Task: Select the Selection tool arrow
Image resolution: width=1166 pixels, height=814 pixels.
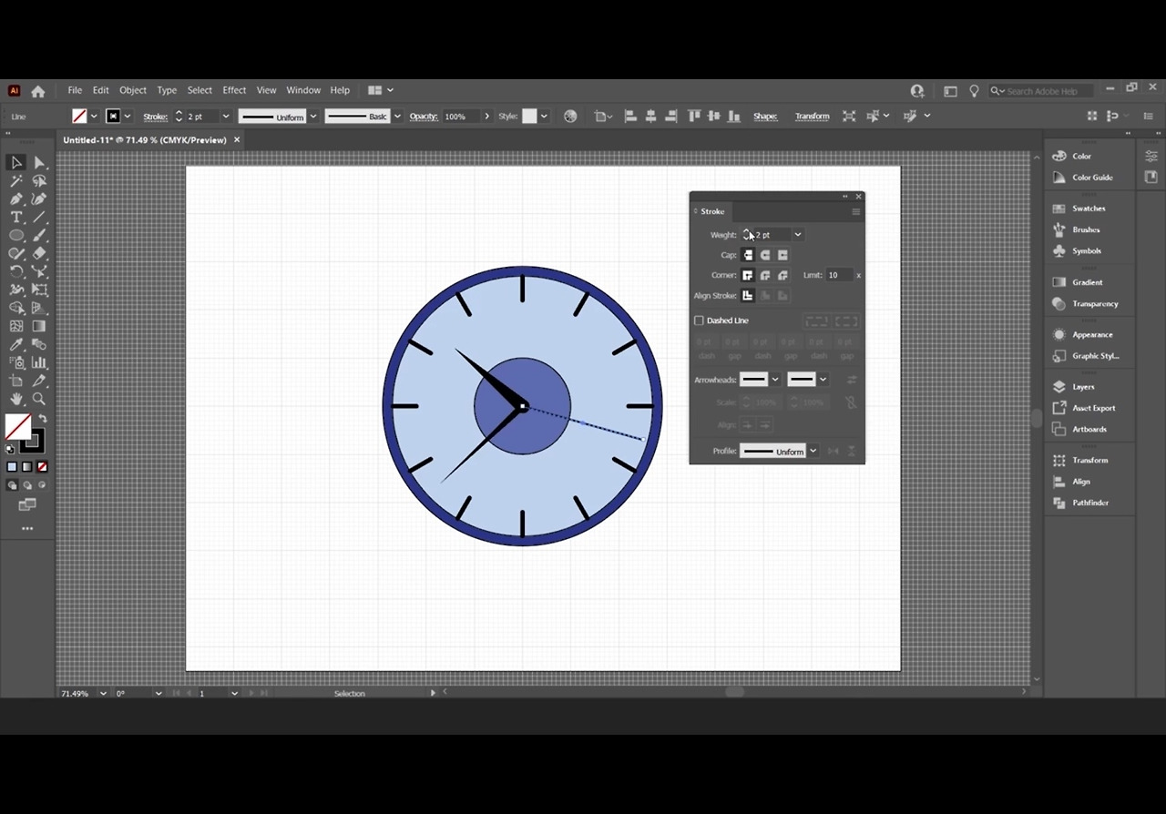Action: (x=16, y=162)
